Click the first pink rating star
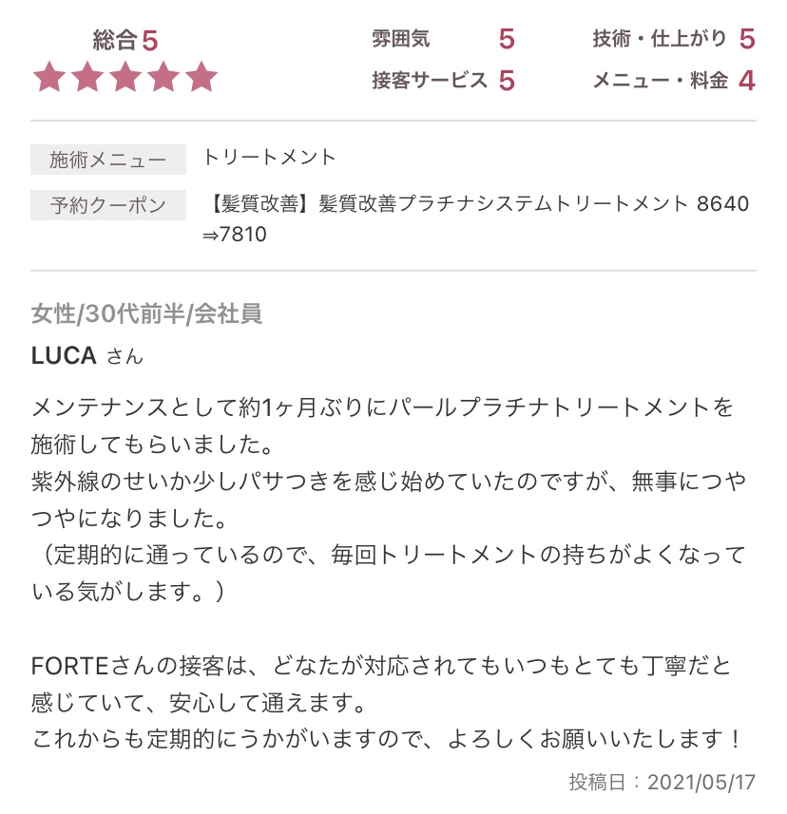Image resolution: width=787 pixels, height=814 pixels. pyautogui.click(x=49, y=77)
